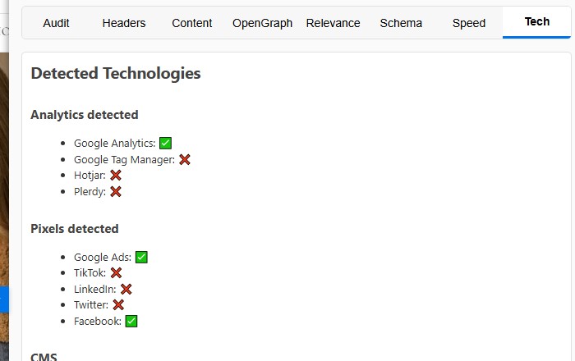575x361 pixels.
Task: Click the red X next to Plerdy
Action: click(116, 191)
